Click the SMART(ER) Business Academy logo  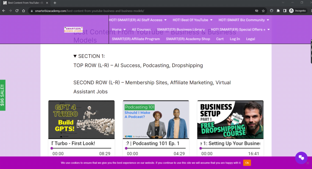point(73,30)
